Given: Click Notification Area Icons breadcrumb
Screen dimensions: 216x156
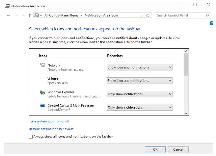Looking at the screenshot, I should point(102,16).
